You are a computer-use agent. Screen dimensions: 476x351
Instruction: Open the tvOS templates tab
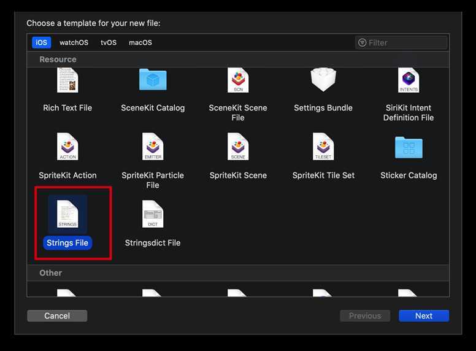109,42
